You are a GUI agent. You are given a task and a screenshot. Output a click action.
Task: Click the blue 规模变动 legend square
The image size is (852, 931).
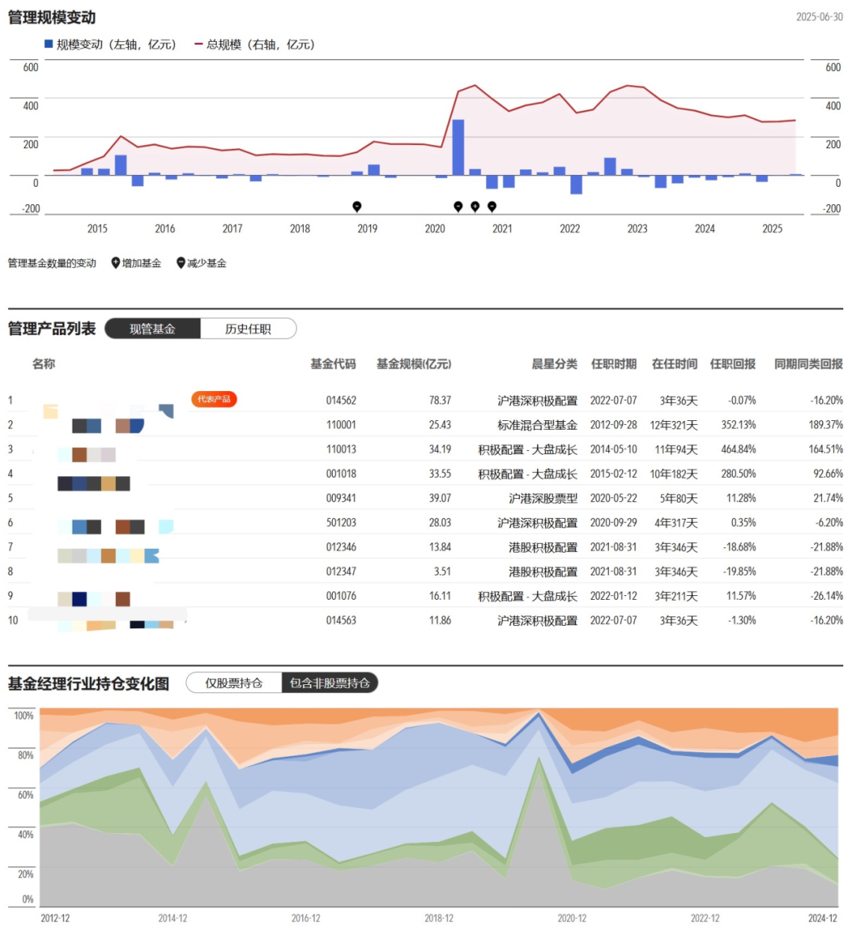click(x=49, y=44)
